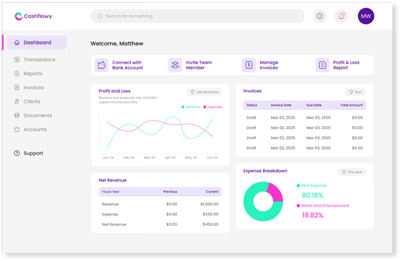The image size is (401, 261).
Task: Click Connect with Bank Account link
Action: pos(127,65)
